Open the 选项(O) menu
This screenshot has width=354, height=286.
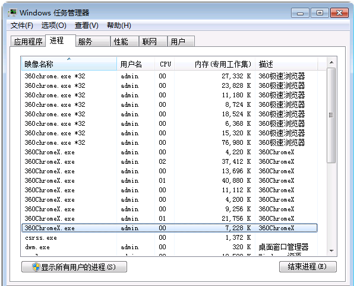[53, 26]
